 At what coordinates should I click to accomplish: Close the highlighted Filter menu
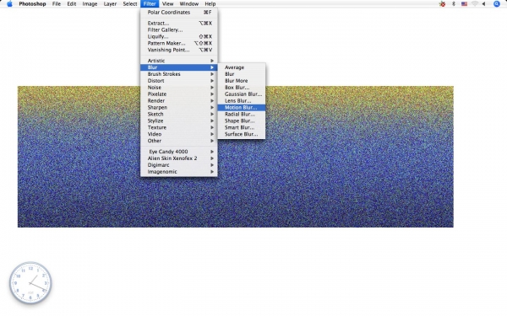150,4
